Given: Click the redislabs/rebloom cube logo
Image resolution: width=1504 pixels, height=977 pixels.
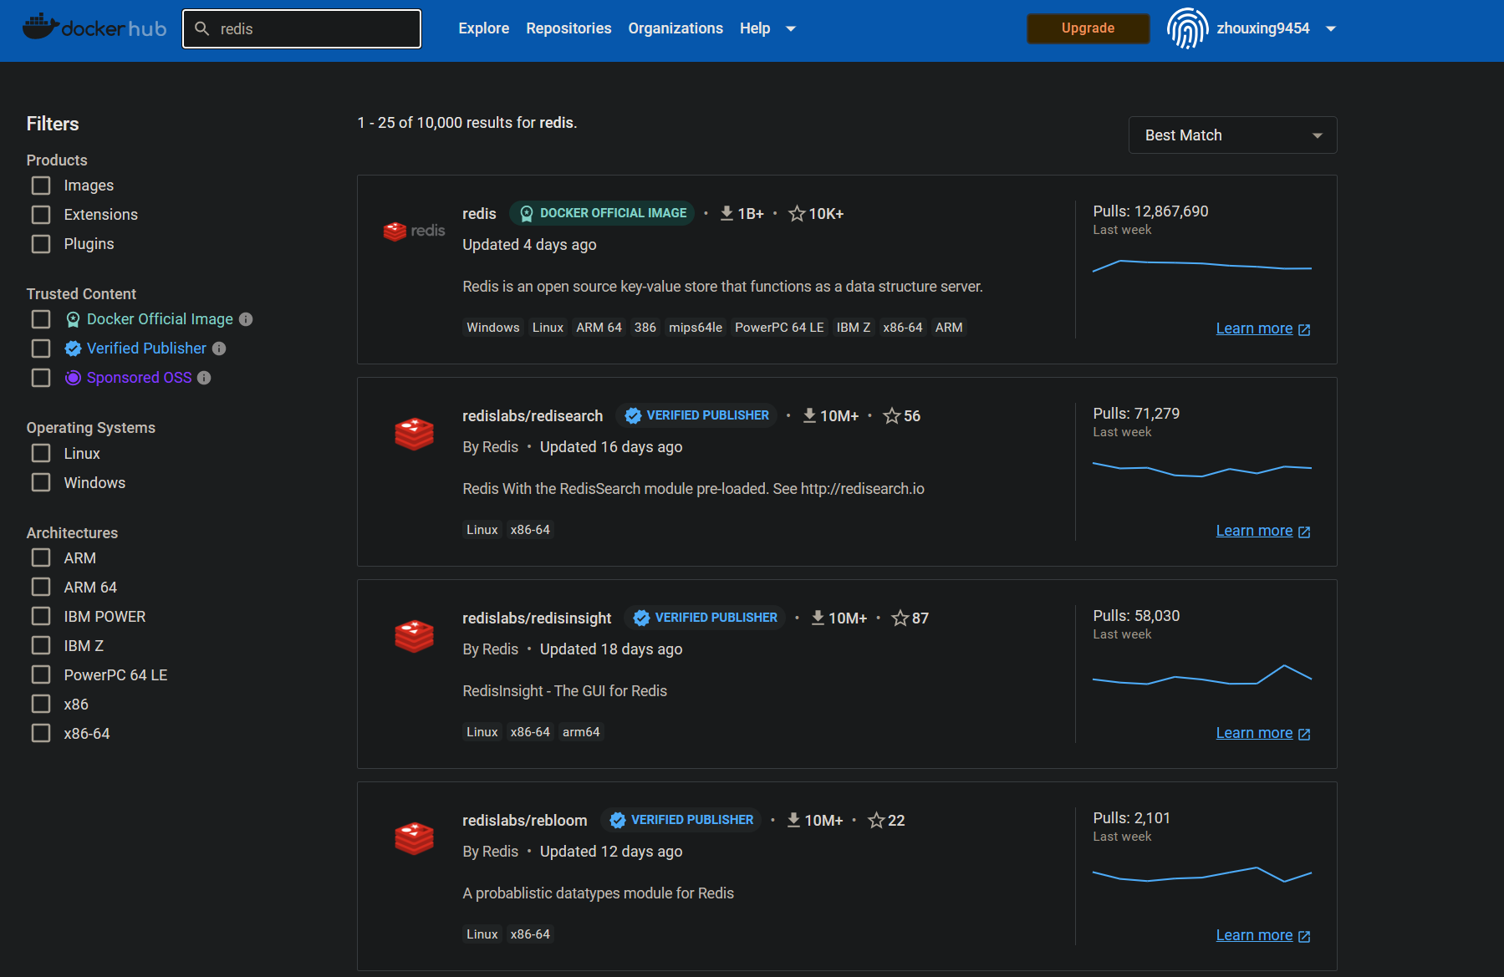Looking at the screenshot, I should 414,838.
